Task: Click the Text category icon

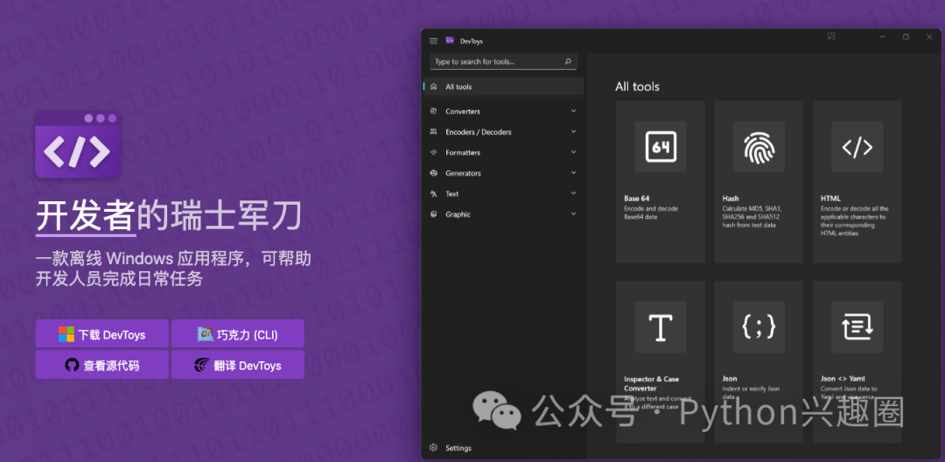Action: coord(433,193)
